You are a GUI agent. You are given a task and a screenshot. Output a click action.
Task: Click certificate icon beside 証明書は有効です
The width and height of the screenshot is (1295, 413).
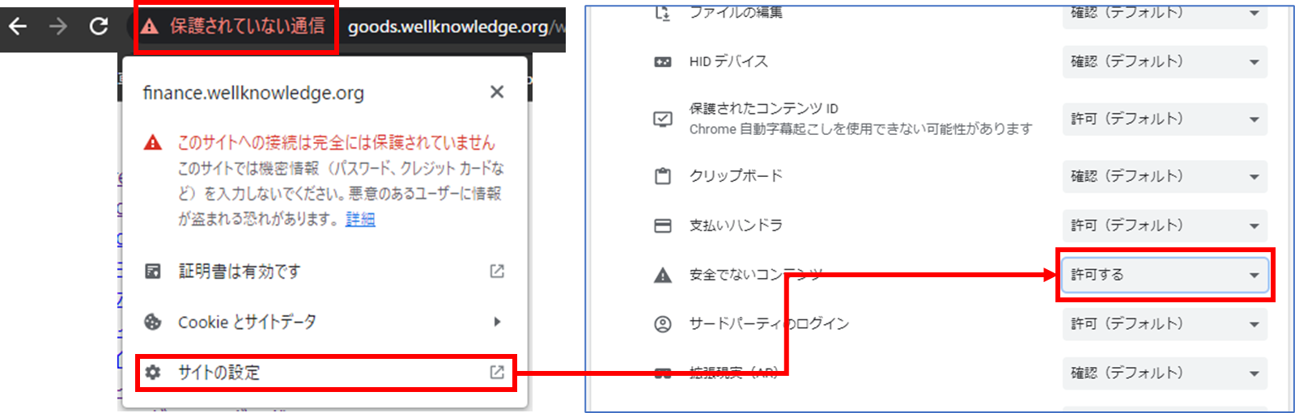(x=153, y=272)
